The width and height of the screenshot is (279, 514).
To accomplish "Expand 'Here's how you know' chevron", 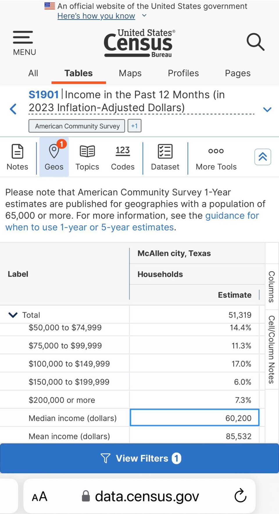I will pos(144,16).
